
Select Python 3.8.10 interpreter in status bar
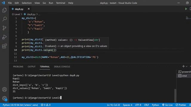(20, 105)
